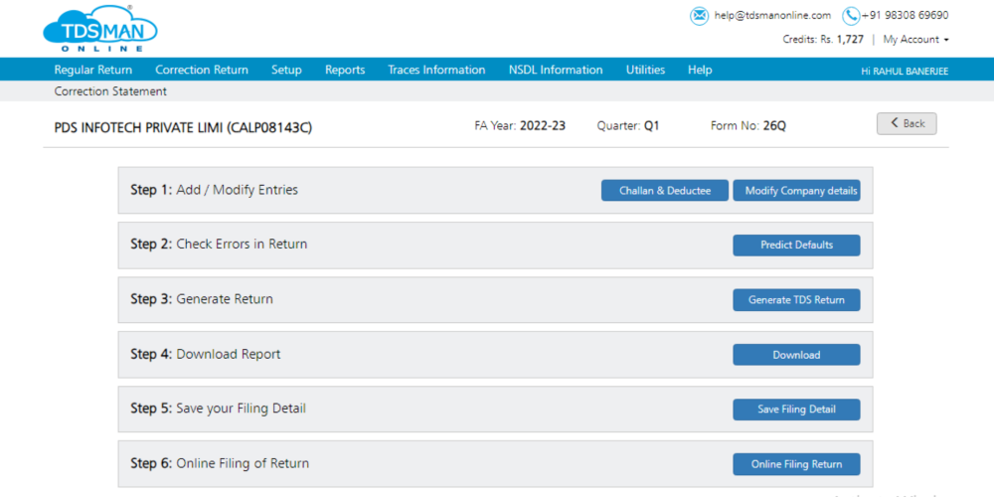Click the Generate TDS Return button

click(796, 300)
